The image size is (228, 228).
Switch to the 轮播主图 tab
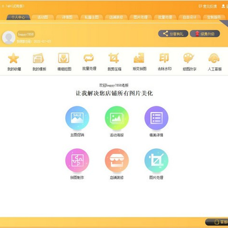[x=91, y=17]
